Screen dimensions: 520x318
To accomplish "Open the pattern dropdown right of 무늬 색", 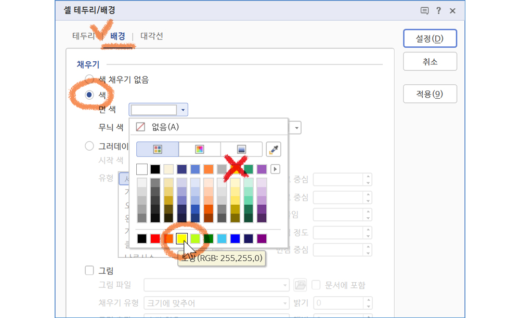I will click(296, 128).
